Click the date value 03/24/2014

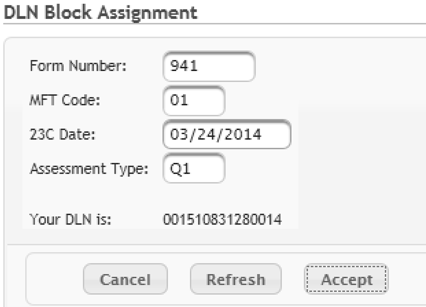tap(226, 135)
